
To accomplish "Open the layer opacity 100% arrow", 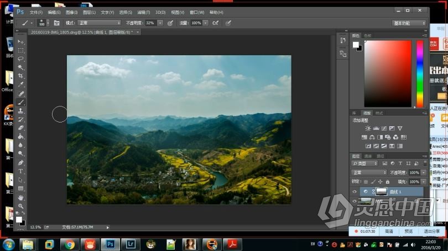I will [424, 173].
